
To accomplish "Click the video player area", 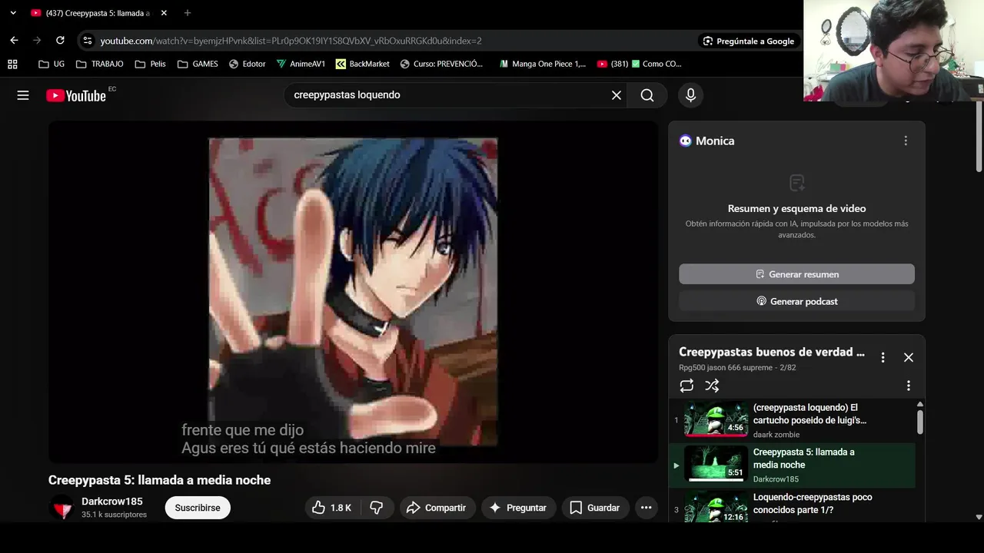I will pos(353,292).
